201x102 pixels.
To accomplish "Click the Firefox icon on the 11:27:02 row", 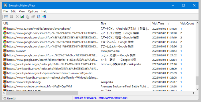I will pyautogui.click(x=5, y=55).
